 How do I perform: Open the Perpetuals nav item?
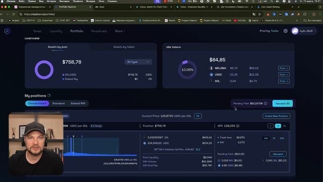click(99, 31)
